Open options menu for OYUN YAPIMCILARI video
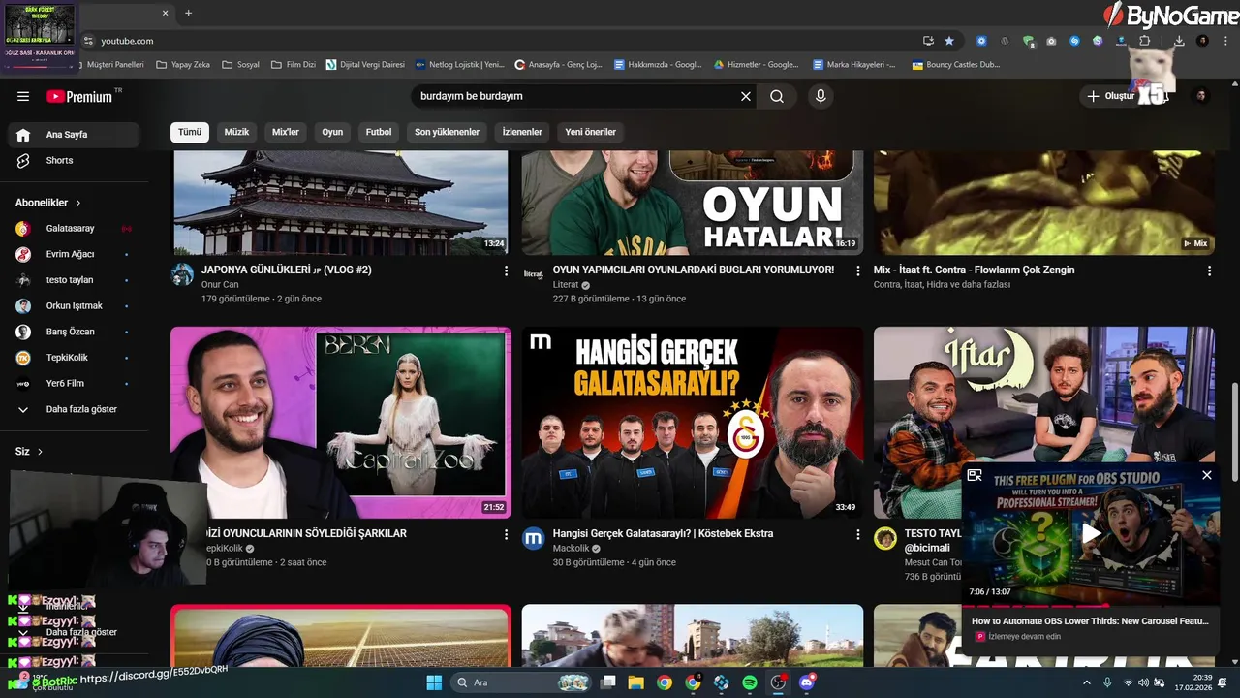The image size is (1240, 698). 857,271
